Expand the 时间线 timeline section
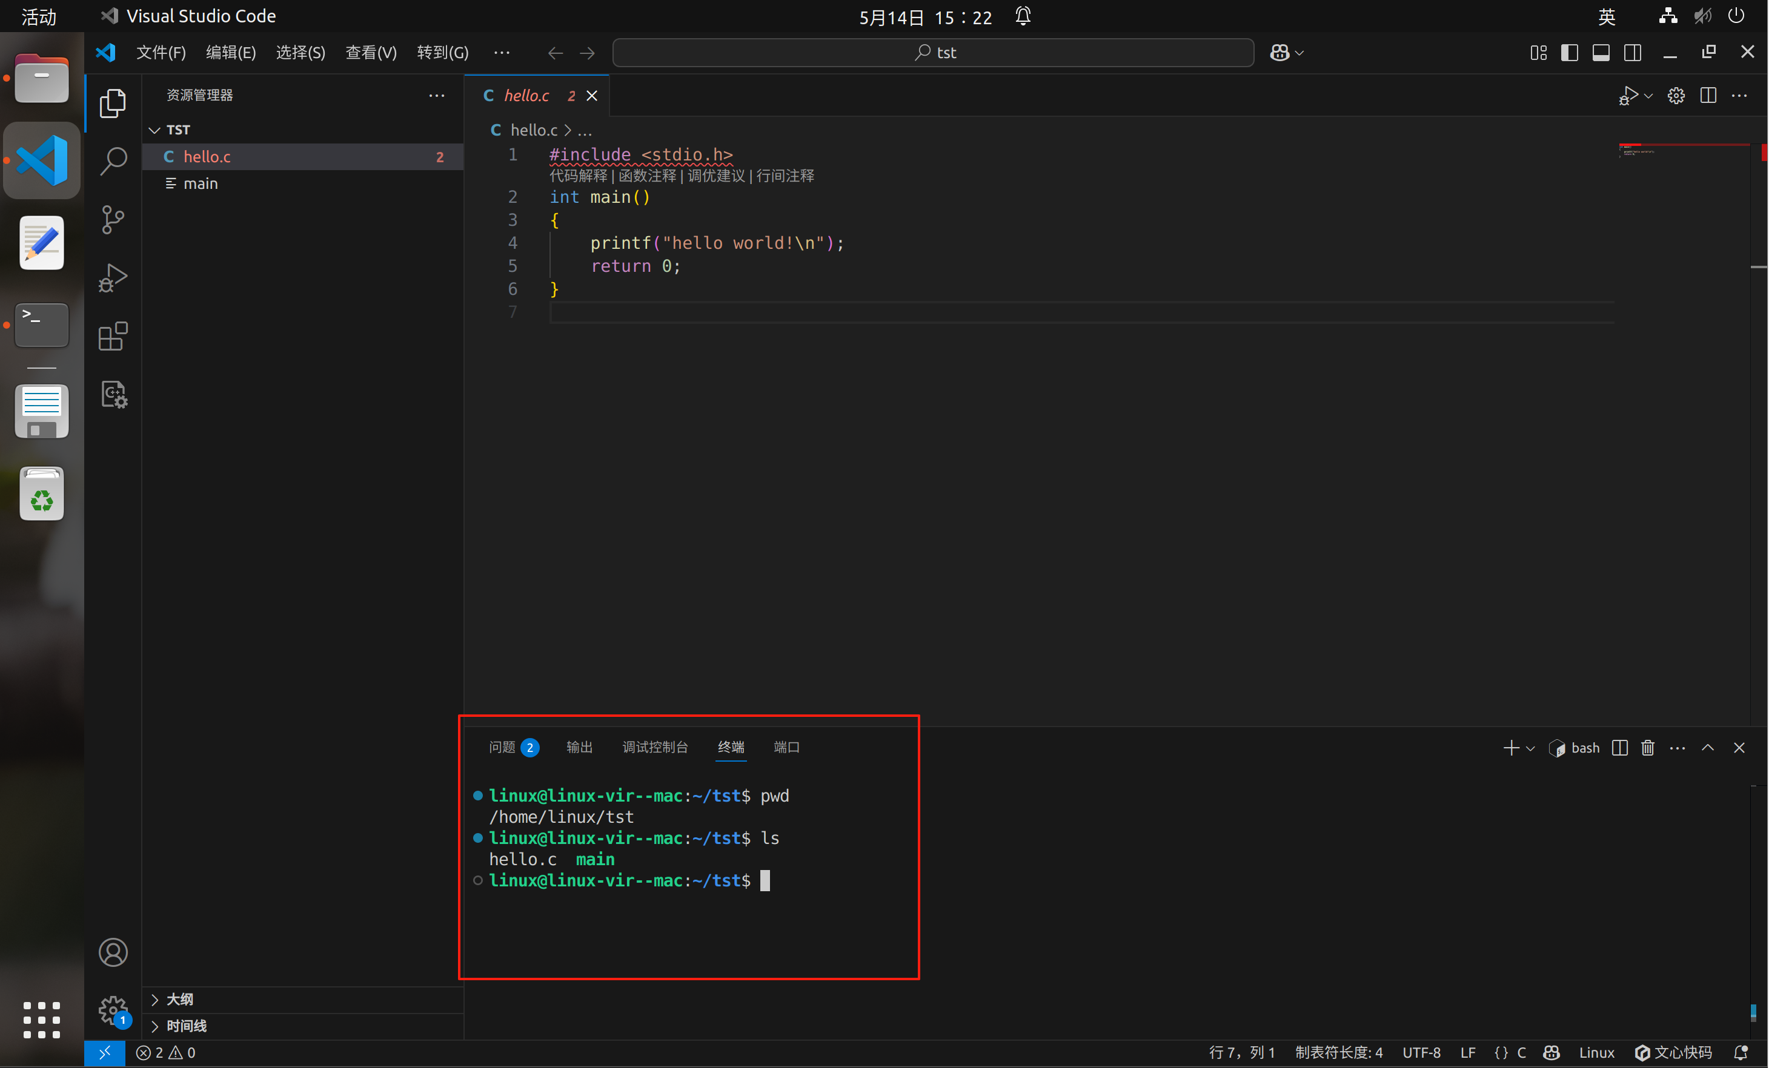 coord(186,1026)
